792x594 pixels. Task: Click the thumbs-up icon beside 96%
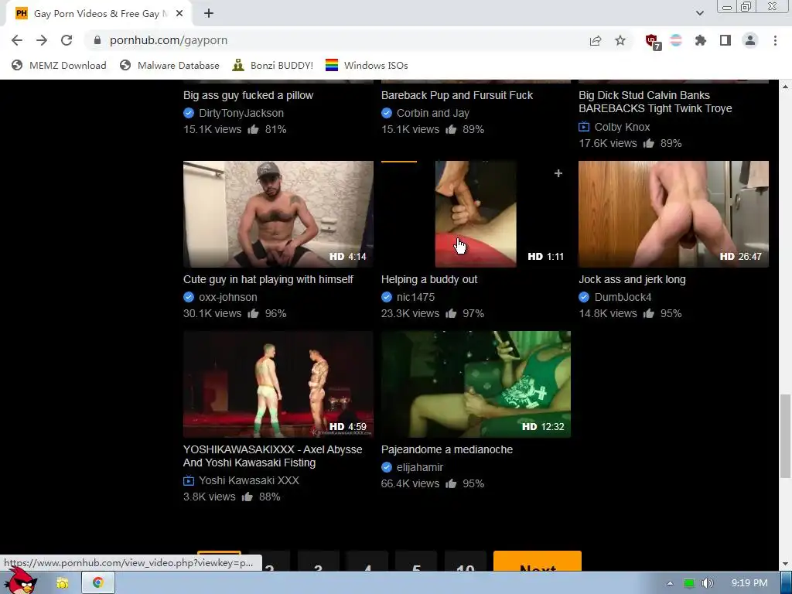[253, 314]
